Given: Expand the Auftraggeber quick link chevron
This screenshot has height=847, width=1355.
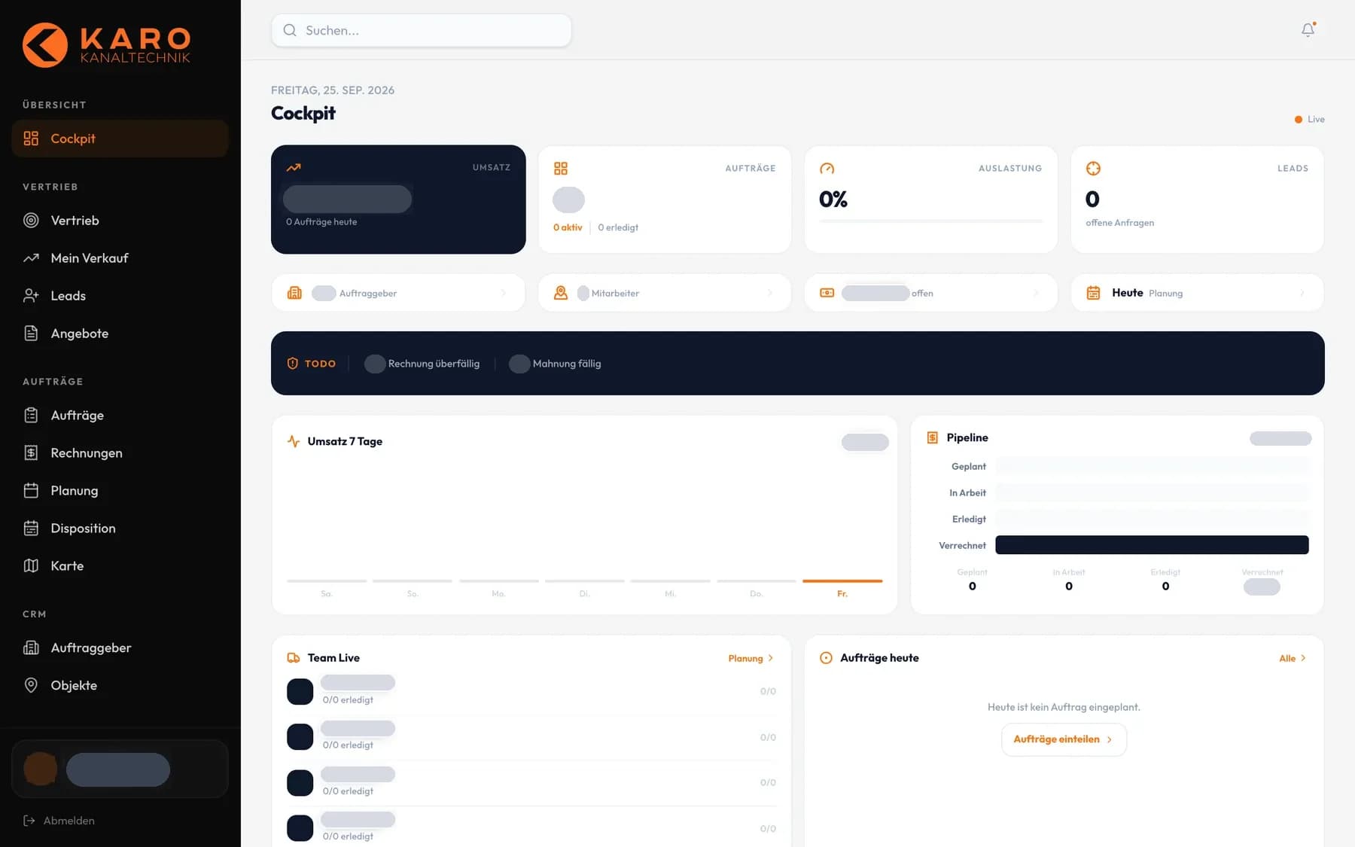Looking at the screenshot, I should tap(504, 293).
